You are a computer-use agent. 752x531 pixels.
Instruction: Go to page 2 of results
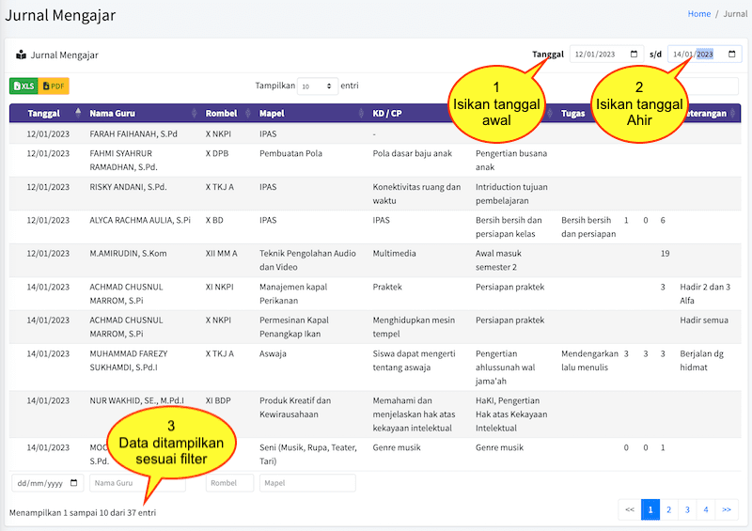[x=668, y=509]
